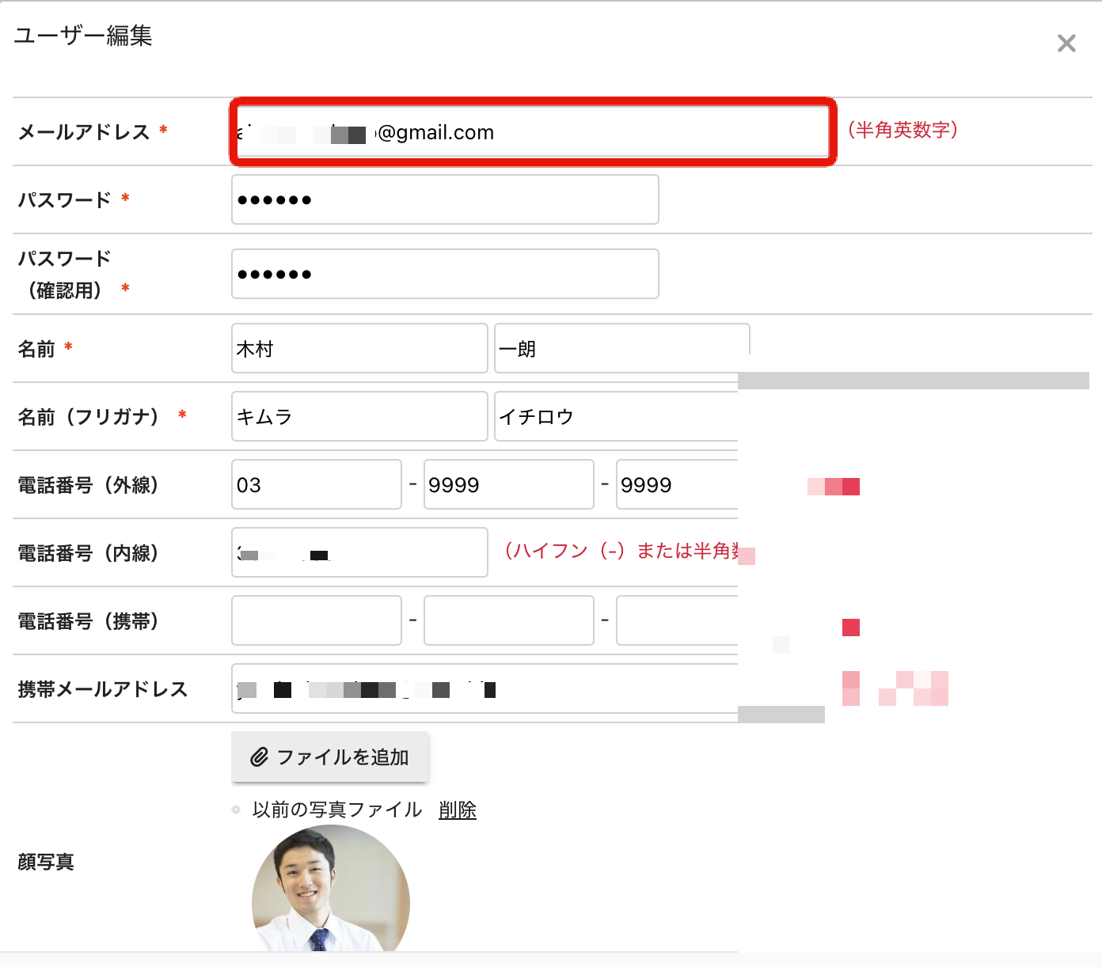
Task: Focus third 電話番号(携帯) field
Action: [x=678, y=620]
